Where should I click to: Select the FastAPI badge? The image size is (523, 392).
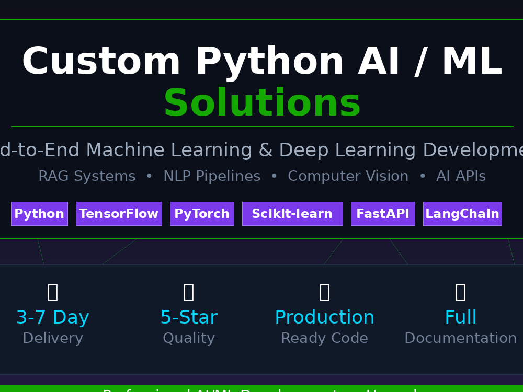(383, 214)
